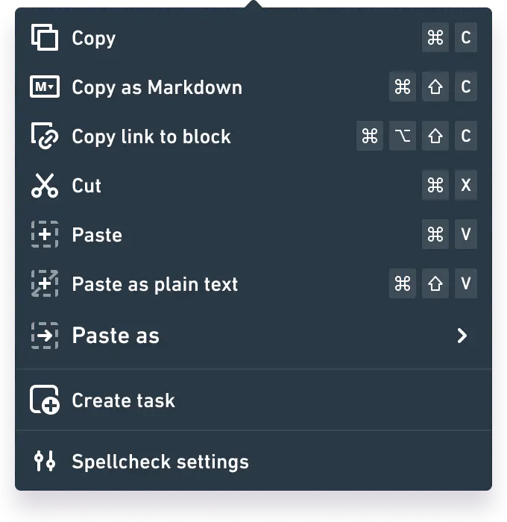Click the Paste as plain text icon
Viewport: 507px width, 522px height.
tap(45, 284)
